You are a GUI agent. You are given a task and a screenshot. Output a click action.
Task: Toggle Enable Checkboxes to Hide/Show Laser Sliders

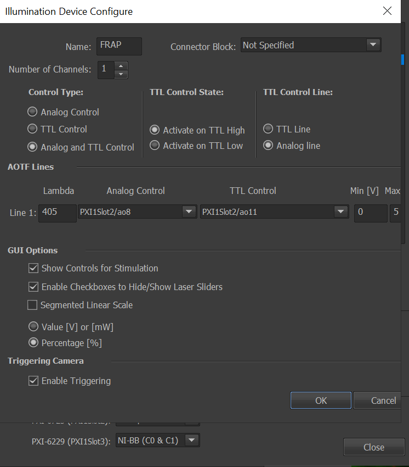[33, 287]
